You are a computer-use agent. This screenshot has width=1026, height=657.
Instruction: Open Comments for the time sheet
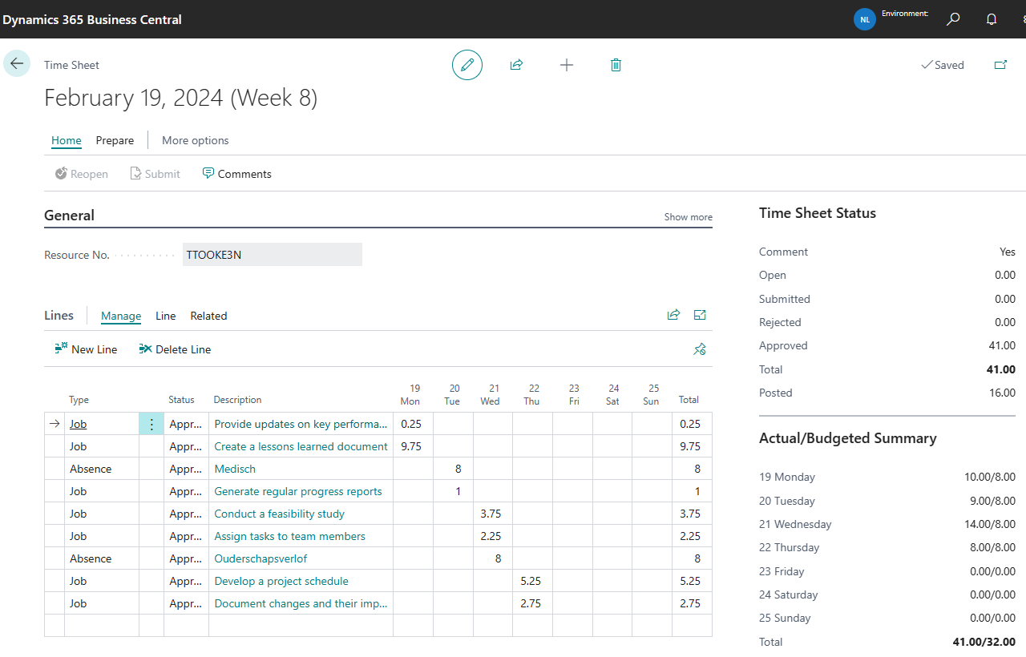[237, 173]
